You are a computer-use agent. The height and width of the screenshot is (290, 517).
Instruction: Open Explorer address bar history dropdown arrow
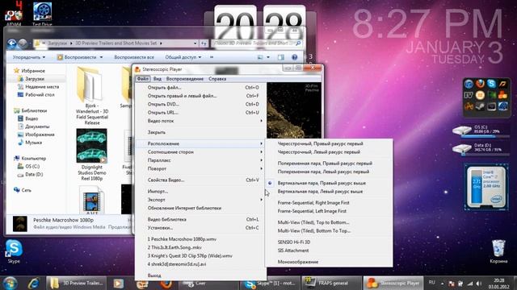pyautogui.click(x=195, y=43)
